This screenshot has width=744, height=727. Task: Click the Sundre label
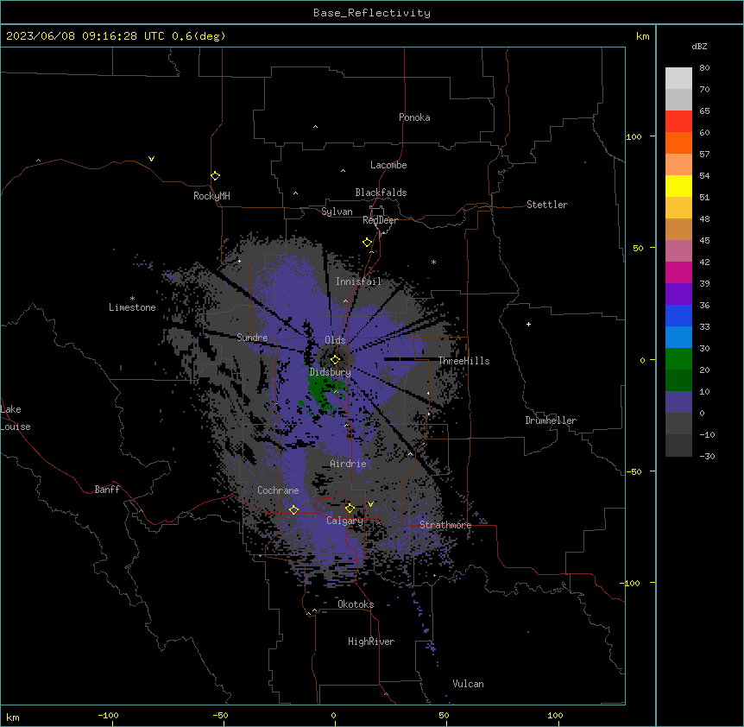pos(252,338)
